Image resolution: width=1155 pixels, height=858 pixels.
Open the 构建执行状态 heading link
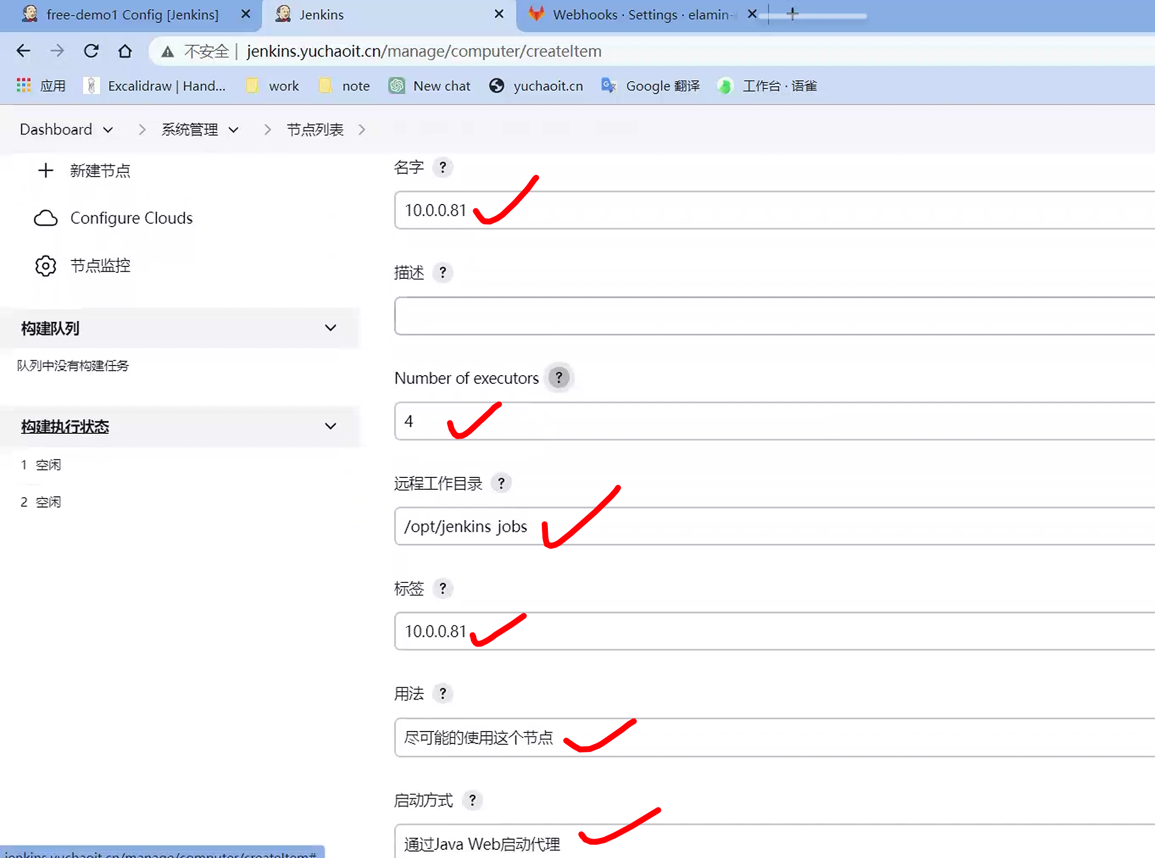pos(65,426)
